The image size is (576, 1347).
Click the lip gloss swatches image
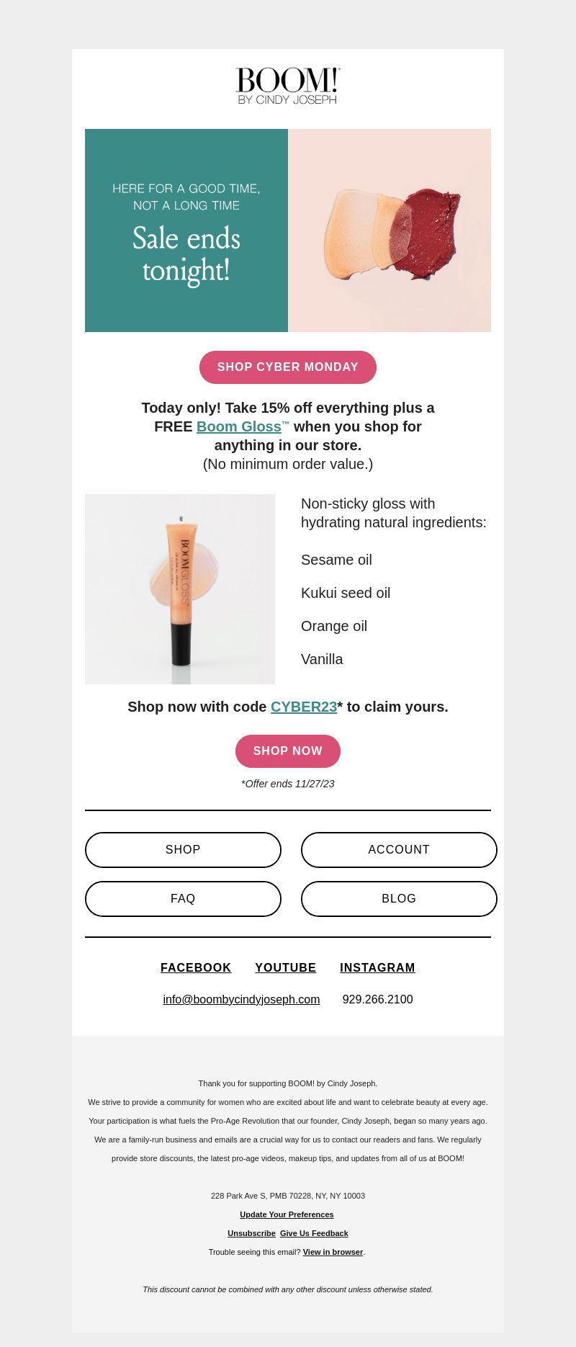[390, 231]
